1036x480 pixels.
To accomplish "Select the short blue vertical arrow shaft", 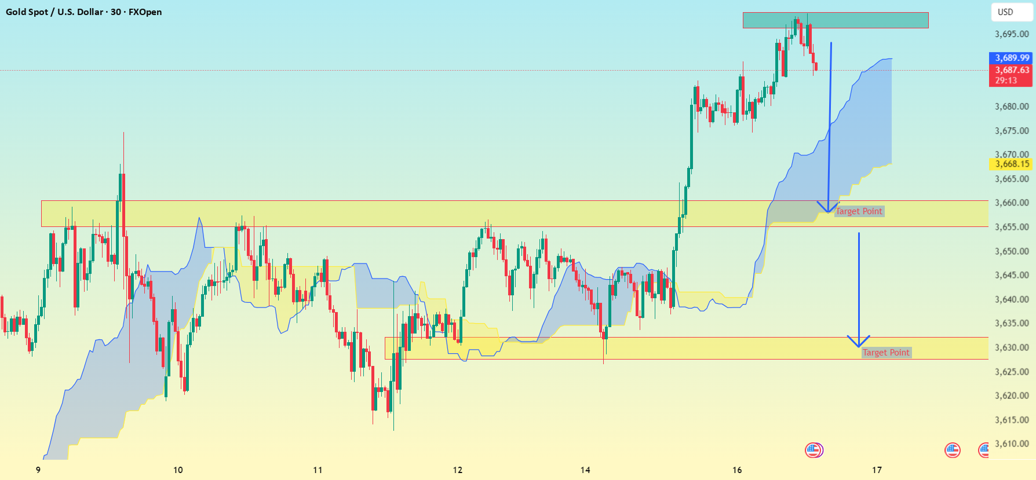I will 859,287.
